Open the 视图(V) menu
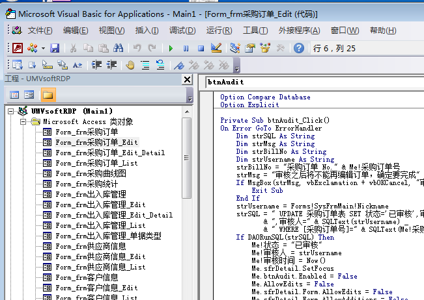Viewport: 424px width, 300px height. 111,31
